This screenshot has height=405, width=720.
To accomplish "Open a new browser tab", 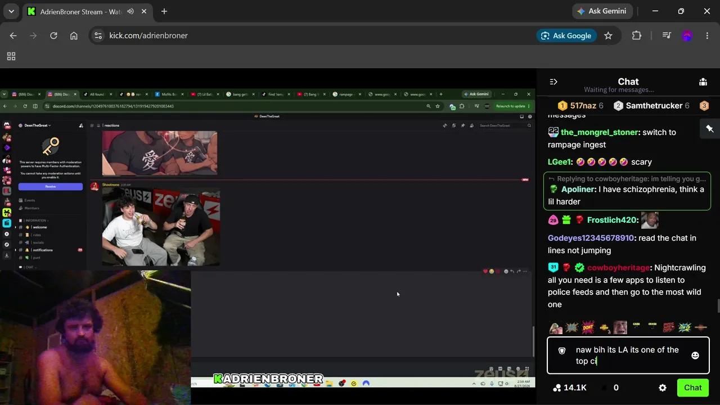I will click(x=164, y=11).
